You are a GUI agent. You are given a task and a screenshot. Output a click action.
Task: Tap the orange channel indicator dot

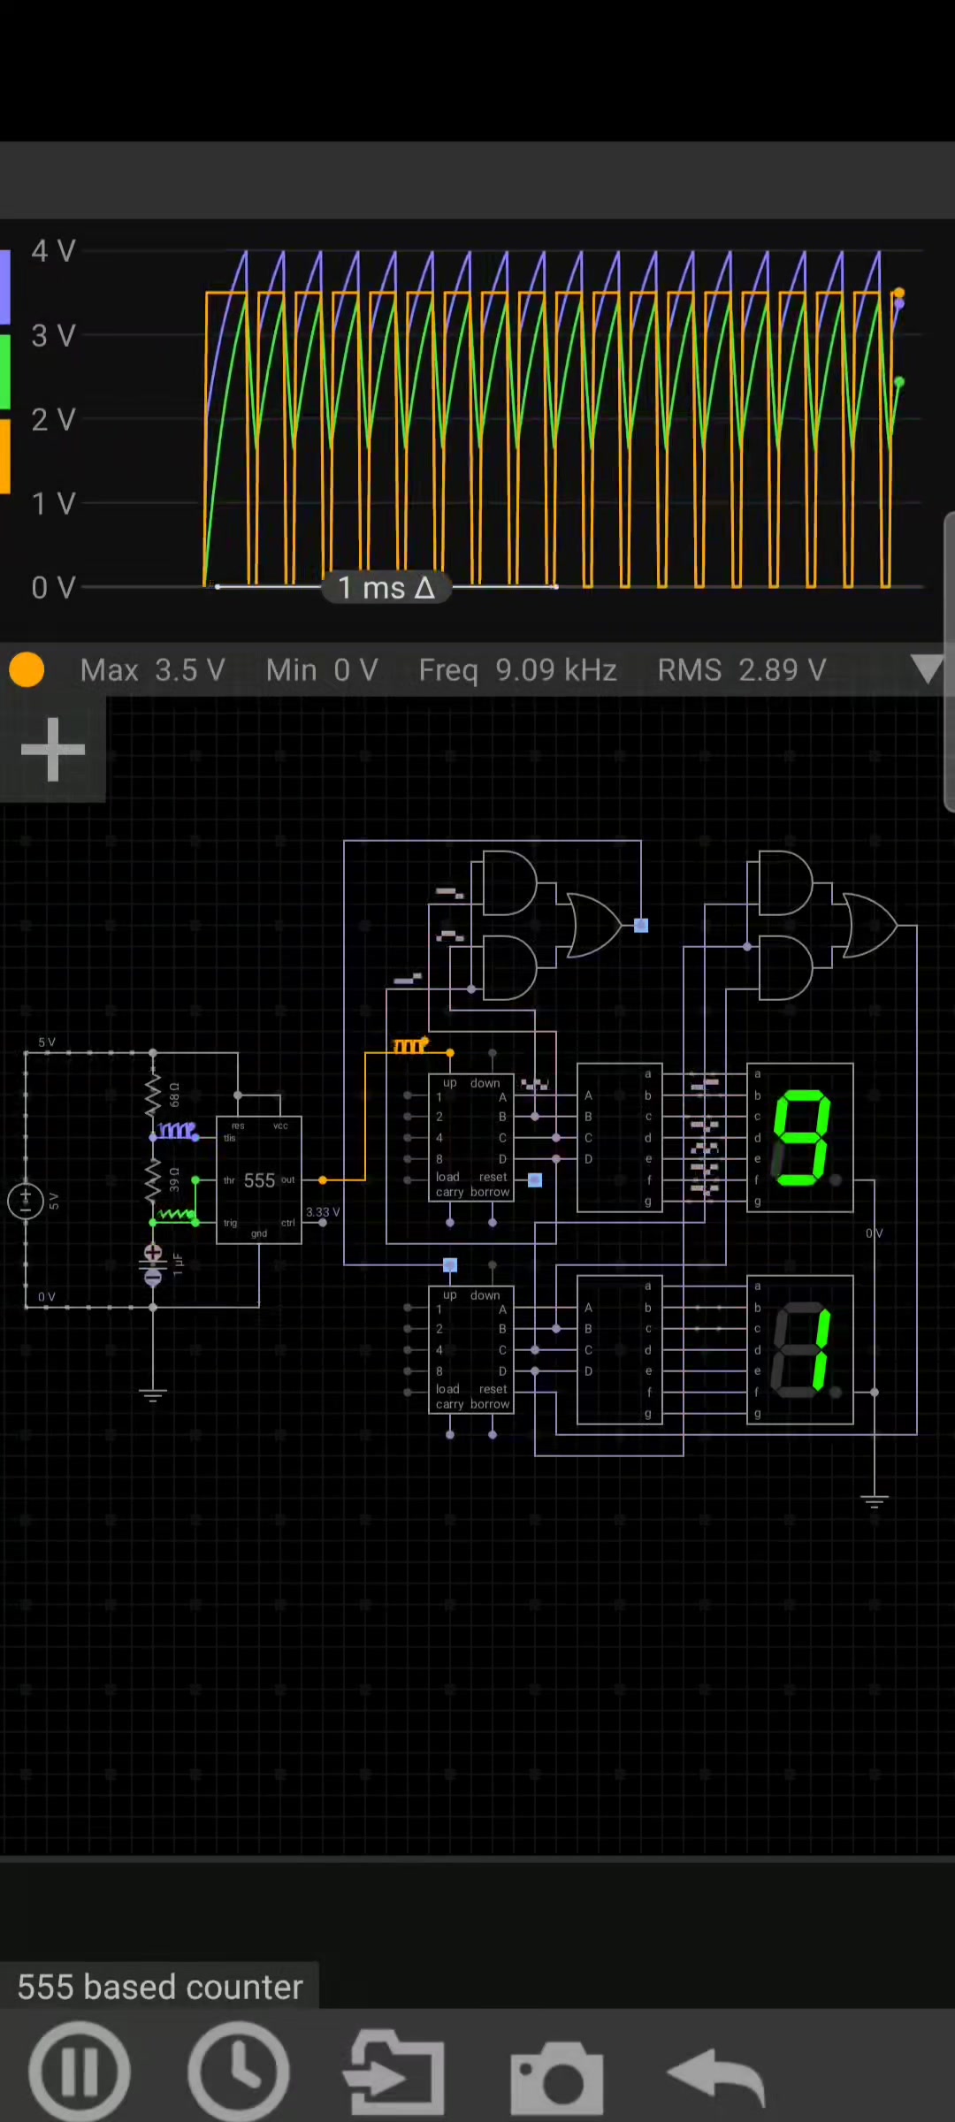pyautogui.click(x=27, y=669)
